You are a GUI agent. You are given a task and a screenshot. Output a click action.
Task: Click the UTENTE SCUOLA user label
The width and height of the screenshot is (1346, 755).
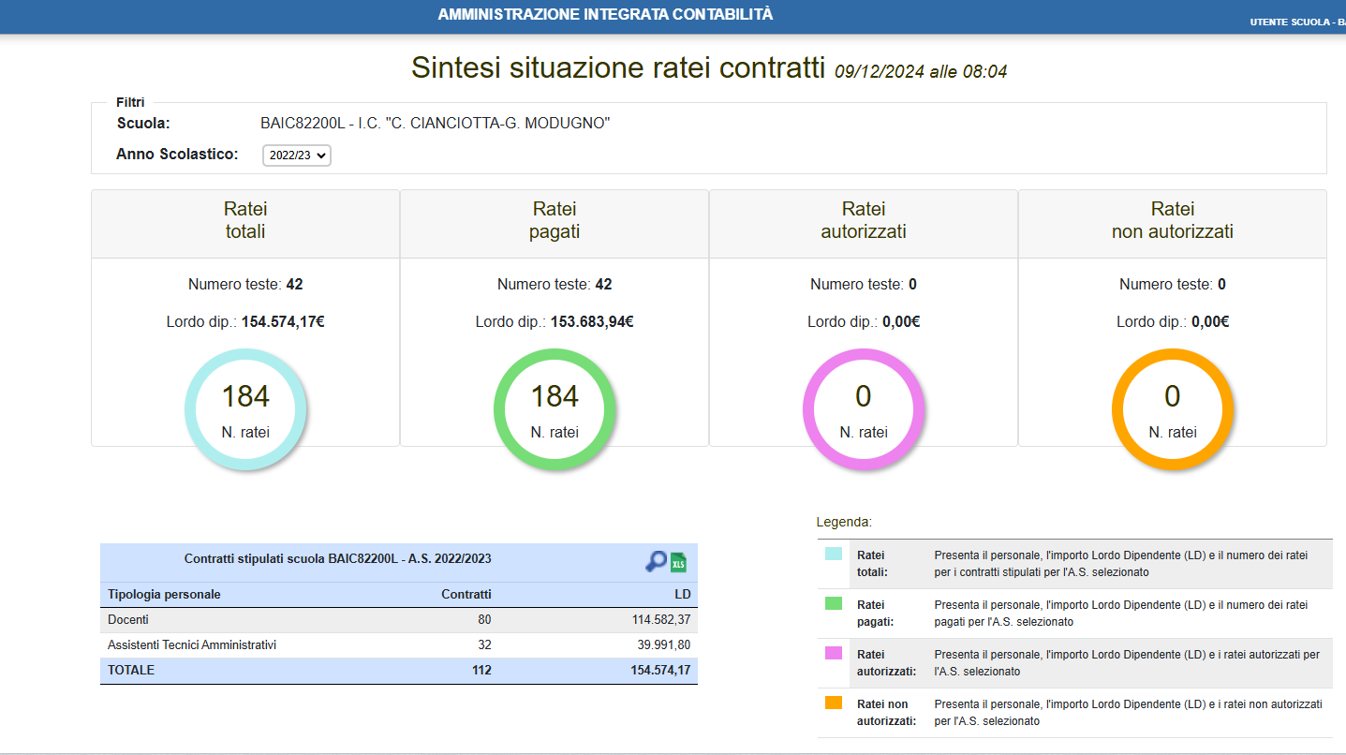click(1296, 22)
